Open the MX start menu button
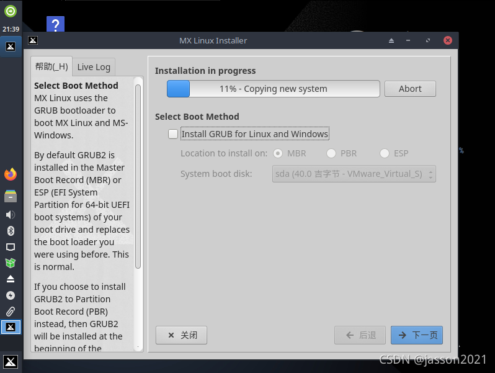Viewport: 495px width, 373px height. [x=11, y=362]
